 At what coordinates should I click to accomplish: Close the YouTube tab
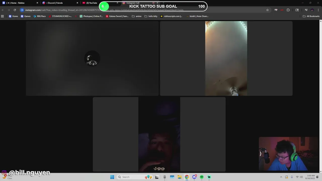(117, 3)
